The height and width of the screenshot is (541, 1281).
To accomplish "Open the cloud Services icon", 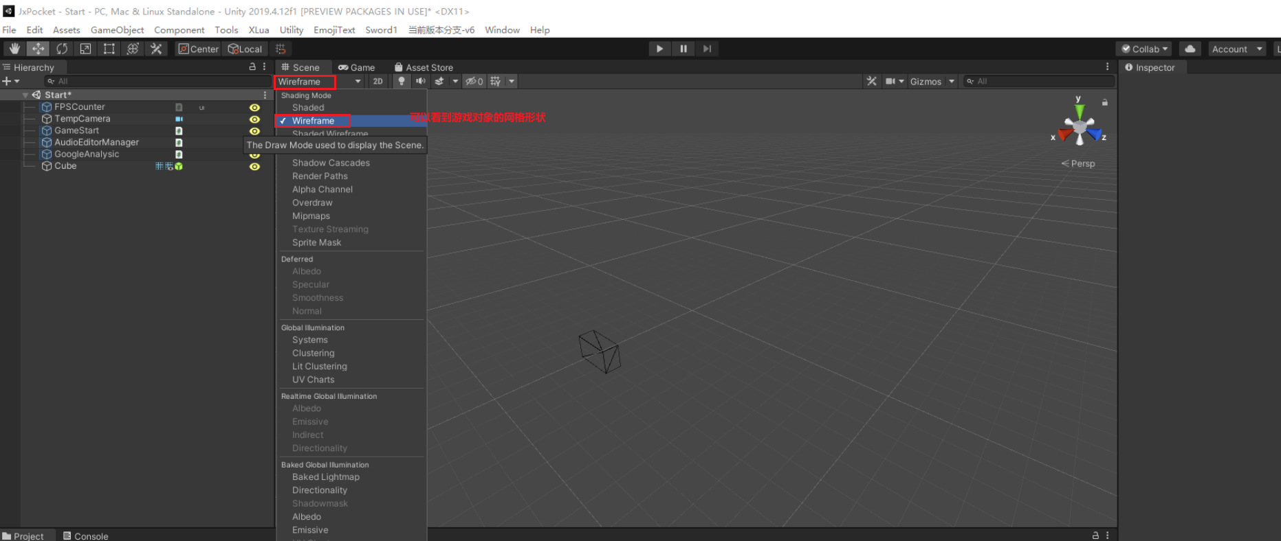I will pos(1190,49).
